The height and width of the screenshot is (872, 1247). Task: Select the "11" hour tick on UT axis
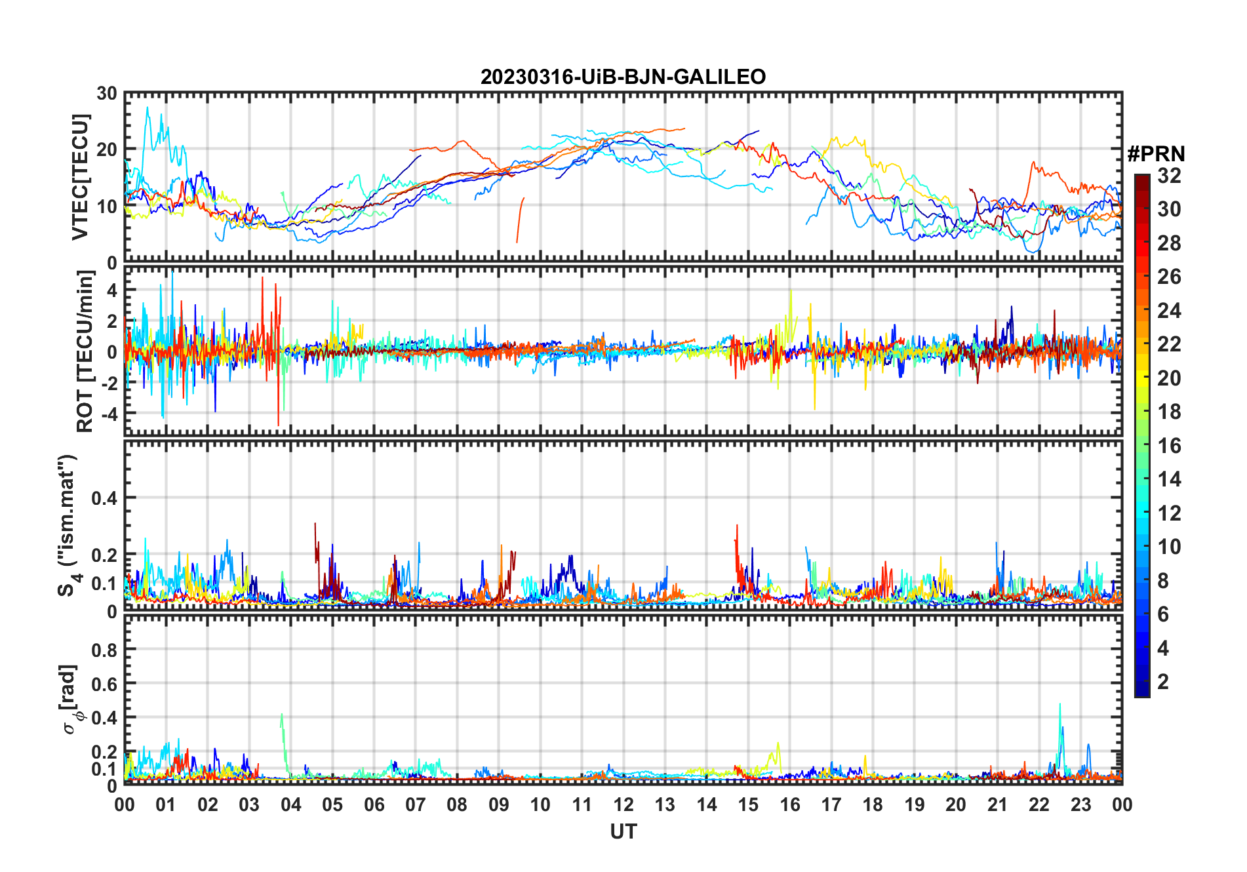click(x=582, y=804)
